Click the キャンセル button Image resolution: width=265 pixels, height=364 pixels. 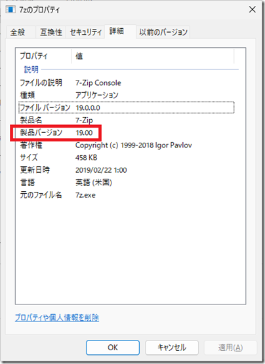[172, 348]
